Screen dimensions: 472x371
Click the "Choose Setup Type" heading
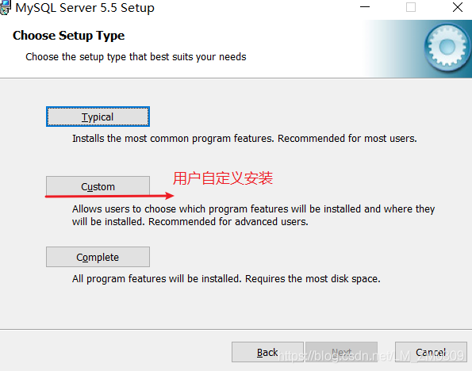(69, 36)
